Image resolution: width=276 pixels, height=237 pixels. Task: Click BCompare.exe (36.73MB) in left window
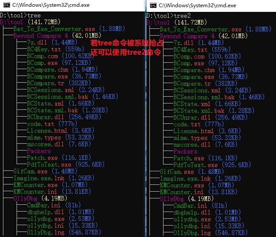pos(47,77)
